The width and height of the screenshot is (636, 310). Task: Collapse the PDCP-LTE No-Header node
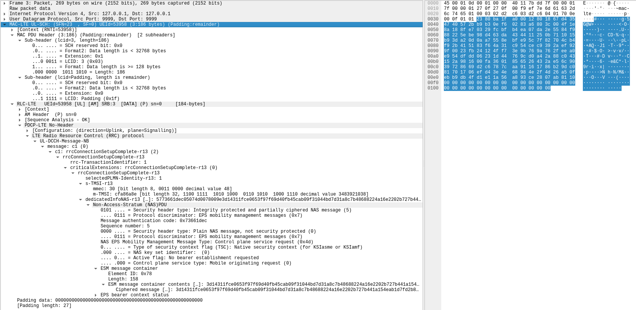(x=20, y=125)
